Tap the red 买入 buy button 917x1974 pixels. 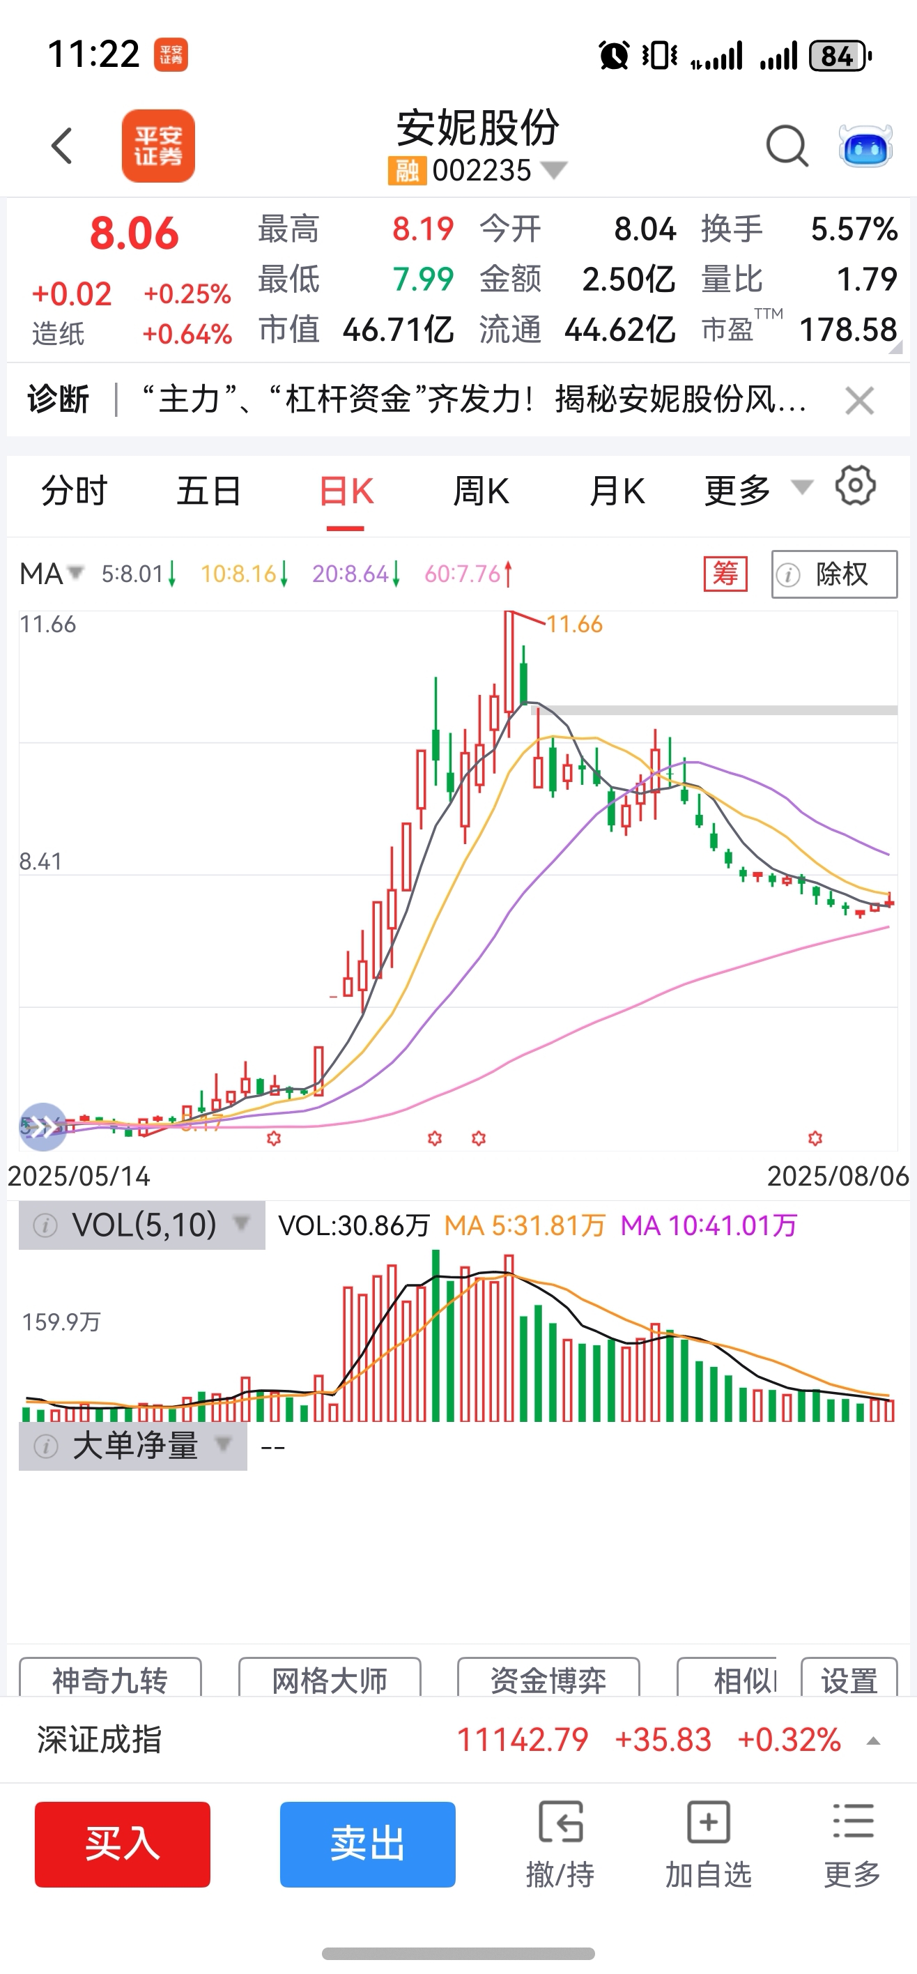[123, 1844]
